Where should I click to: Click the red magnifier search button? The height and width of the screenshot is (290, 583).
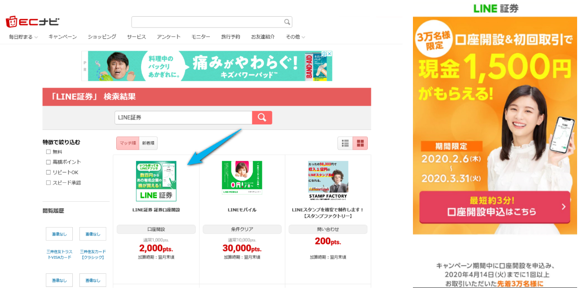coord(262,118)
